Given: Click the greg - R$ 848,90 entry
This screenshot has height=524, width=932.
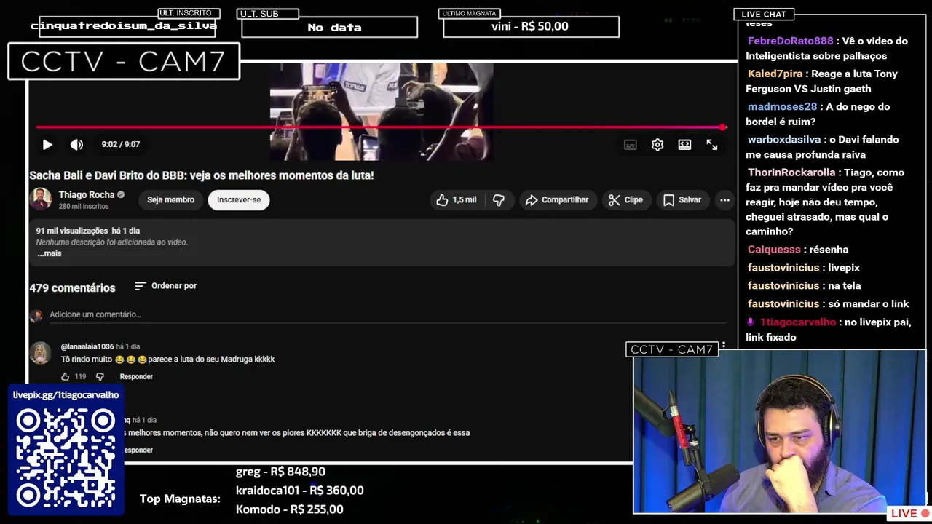Looking at the screenshot, I should coord(280,472).
